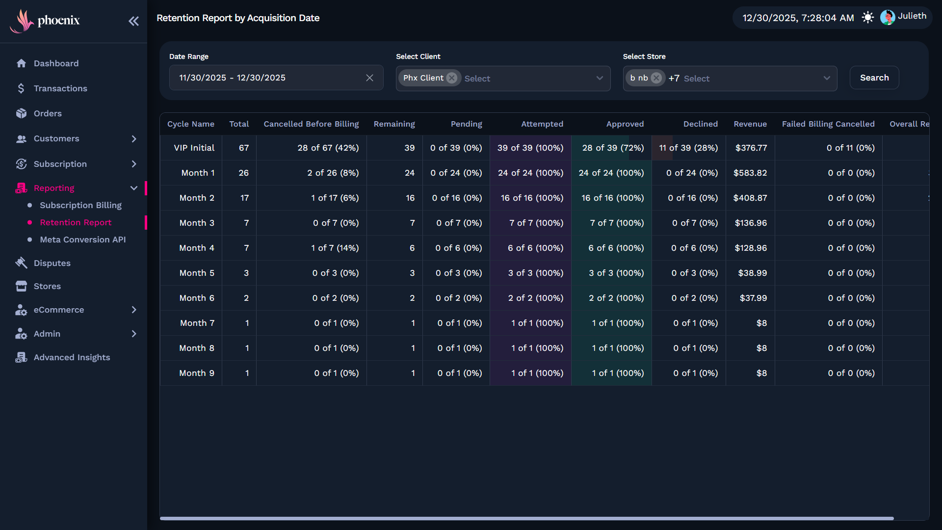Click the Advanced Insights icon
This screenshot has height=530, width=942.
tap(21, 357)
